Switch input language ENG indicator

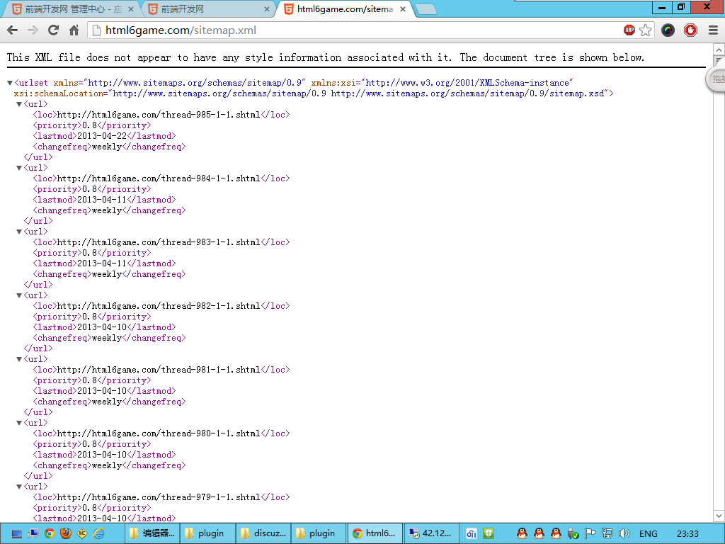tap(649, 534)
